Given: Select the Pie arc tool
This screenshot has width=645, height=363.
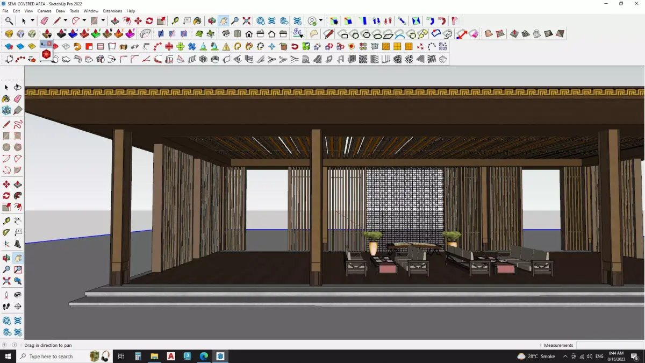Looking at the screenshot, I should 18,170.
